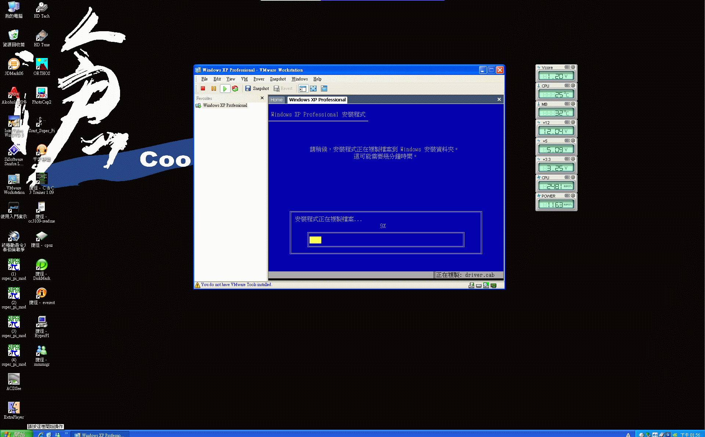Close the POWER fan gauge
The width and height of the screenshot is (705, 437).
click(x=573, y=196)
